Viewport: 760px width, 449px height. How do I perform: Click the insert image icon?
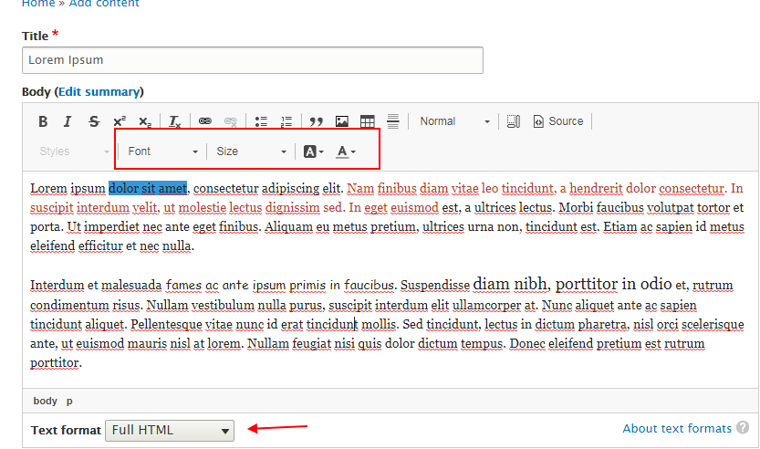[342, 121]
